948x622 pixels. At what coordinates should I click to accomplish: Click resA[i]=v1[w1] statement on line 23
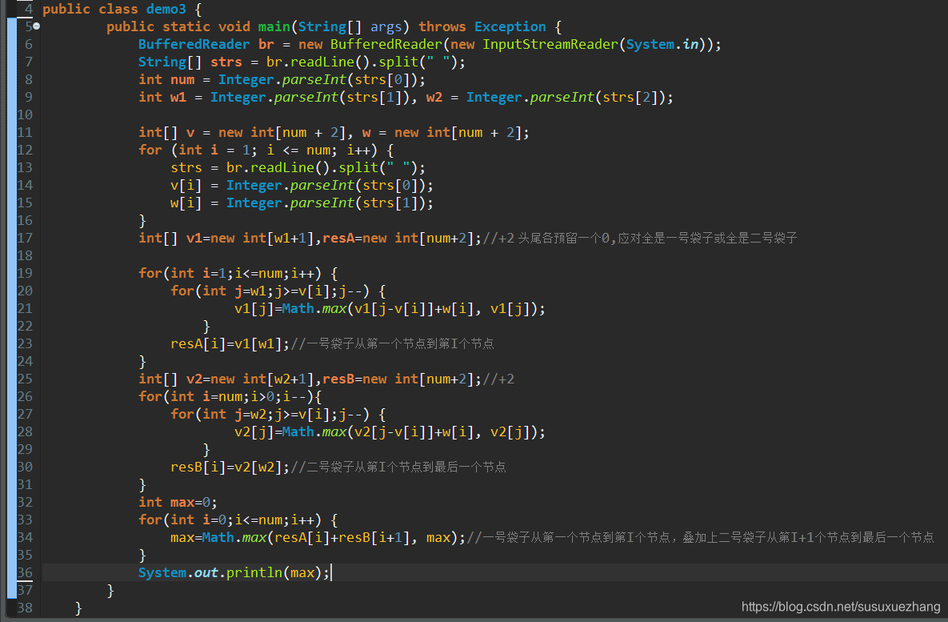[230, 343]
